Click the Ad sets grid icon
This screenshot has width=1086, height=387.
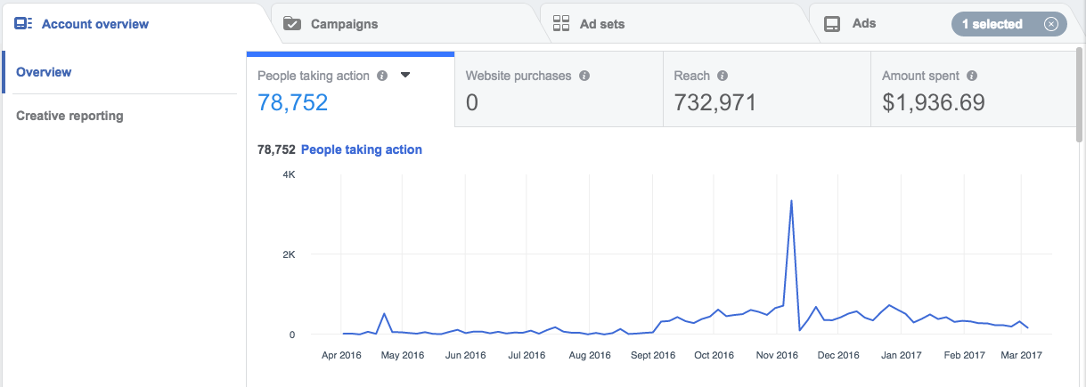561,24
